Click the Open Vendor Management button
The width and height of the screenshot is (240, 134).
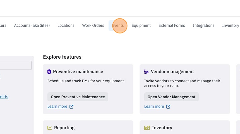[x=171, y=97]
